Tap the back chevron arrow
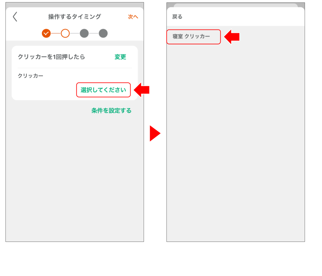Viewport: 322px width, 276px height. tap(15, 17)
